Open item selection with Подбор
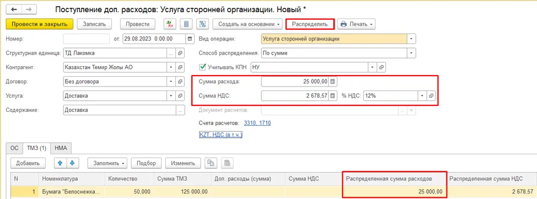This screenshot has width=537, height=199. point(146,163)
